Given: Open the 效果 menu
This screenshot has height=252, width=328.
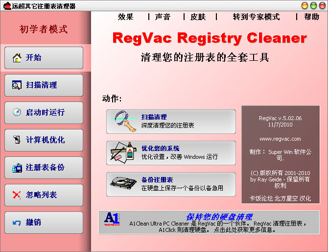Looking at the screenshot, I should click(125, 17).
